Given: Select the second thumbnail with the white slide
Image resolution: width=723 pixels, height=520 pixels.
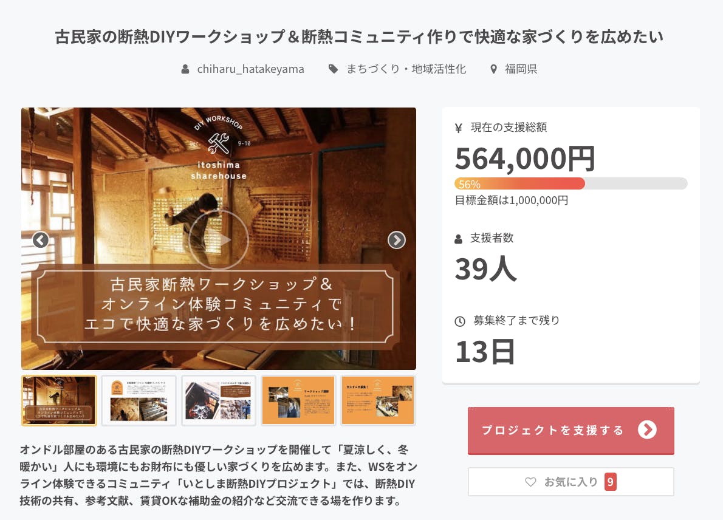Looking at the screenshot, I should [x=139, y=400].
